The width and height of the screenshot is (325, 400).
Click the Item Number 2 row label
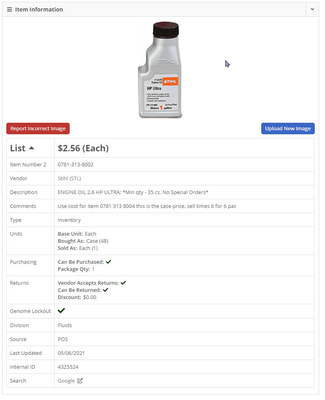[x=28, y=164]
